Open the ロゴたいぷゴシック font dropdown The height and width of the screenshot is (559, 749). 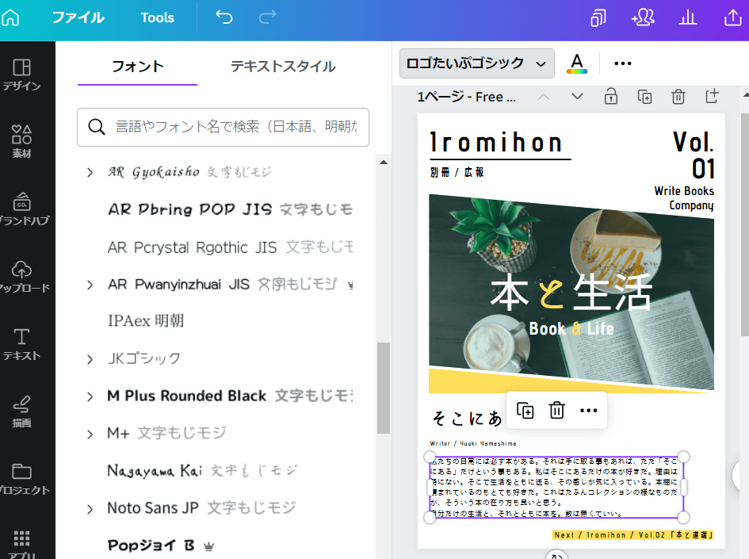(x=476, y=63)
